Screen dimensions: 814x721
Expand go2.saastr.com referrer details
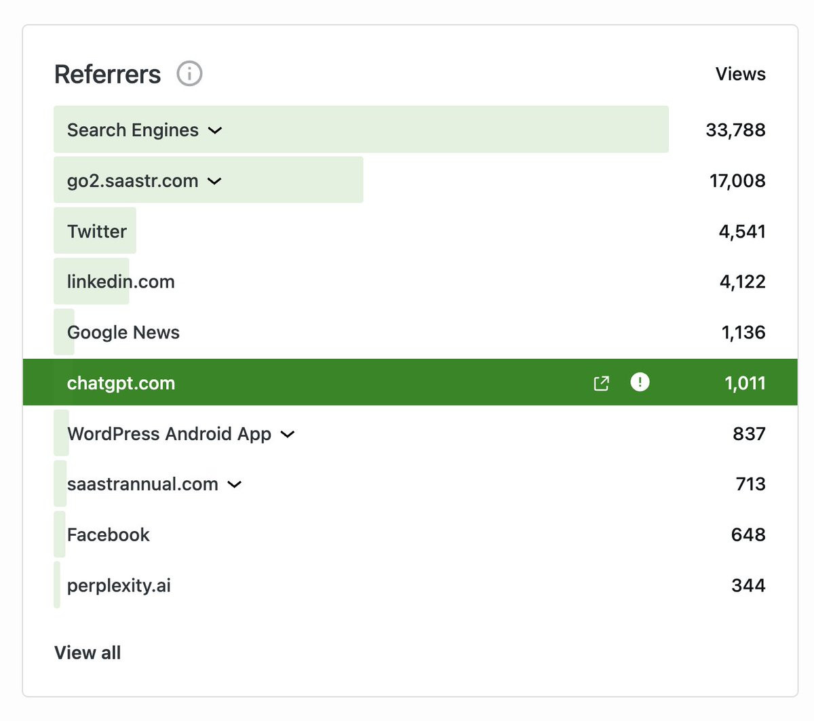(x=214, y=181)
